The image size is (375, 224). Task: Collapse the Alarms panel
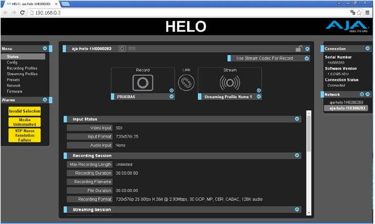(45, 99)
